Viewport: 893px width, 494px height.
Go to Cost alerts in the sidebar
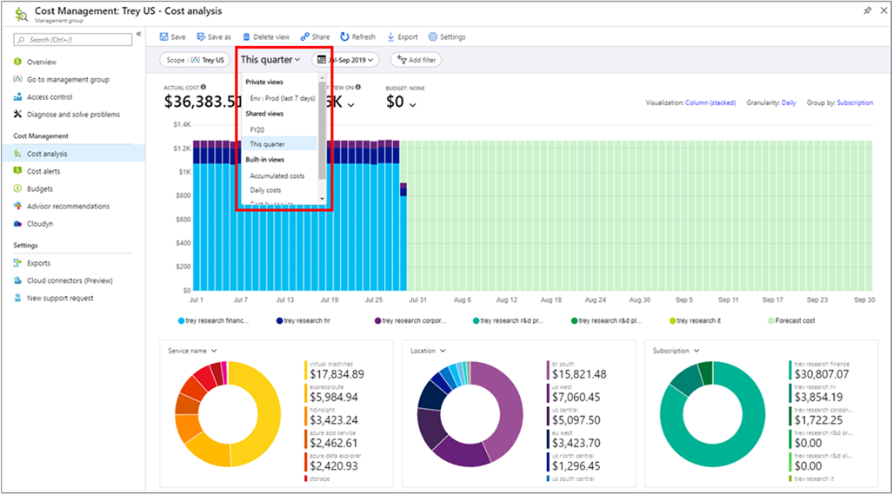click(43, 171)
